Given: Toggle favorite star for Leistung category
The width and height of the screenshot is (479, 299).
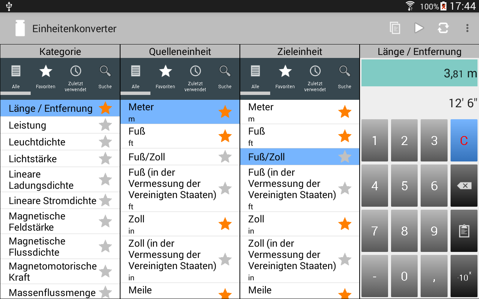Looking at the screenshot, I should tap(106, 125).
